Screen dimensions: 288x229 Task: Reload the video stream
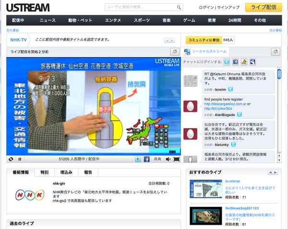coord(11,159)
